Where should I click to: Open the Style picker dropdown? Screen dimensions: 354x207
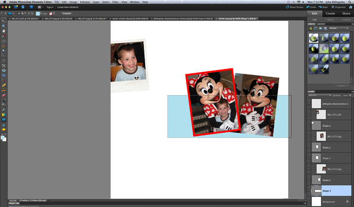pyautogui.click(x=54, y=14)
